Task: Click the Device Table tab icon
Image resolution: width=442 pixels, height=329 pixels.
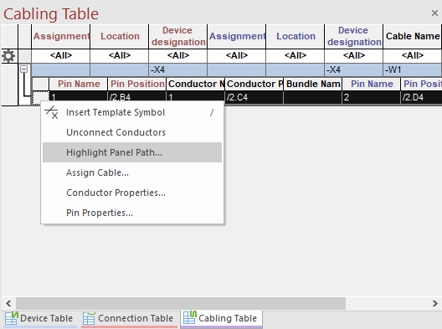Action: click(11, 318)
